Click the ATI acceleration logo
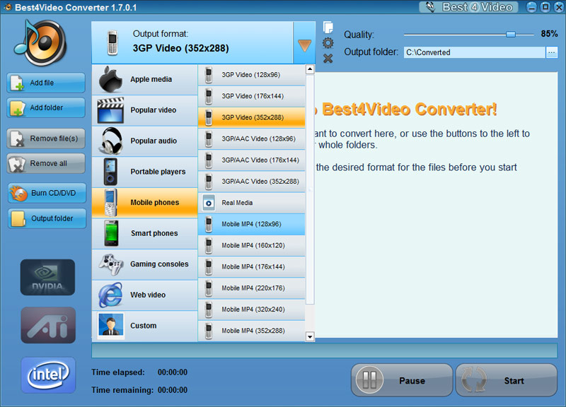 (48, 325)
